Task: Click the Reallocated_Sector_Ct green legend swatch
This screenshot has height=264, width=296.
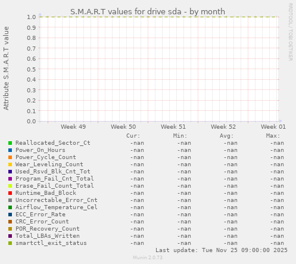Action: [10, 143]
